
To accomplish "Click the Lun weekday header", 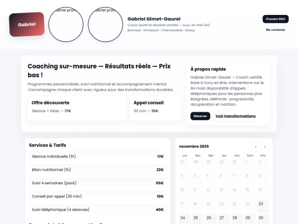I will pos(185,155).
